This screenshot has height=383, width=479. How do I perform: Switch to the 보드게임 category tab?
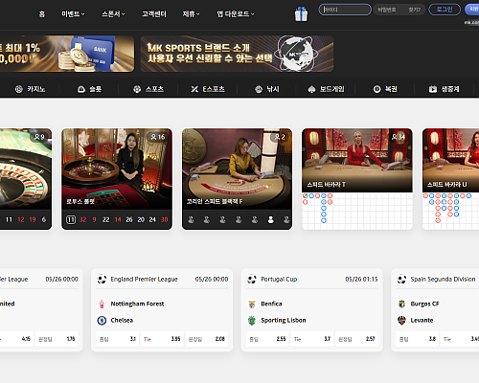pyautogui.click(x=326, y=89)
